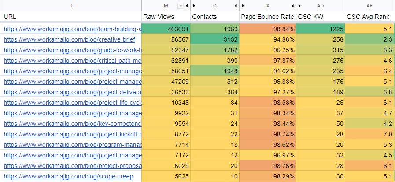
Task: Open the column M dropdown menu
Action: 181,6
